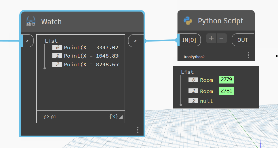Click index 1 badge in Python output list
This screenshot has height=148, width=278.
[x=193, y=91]
